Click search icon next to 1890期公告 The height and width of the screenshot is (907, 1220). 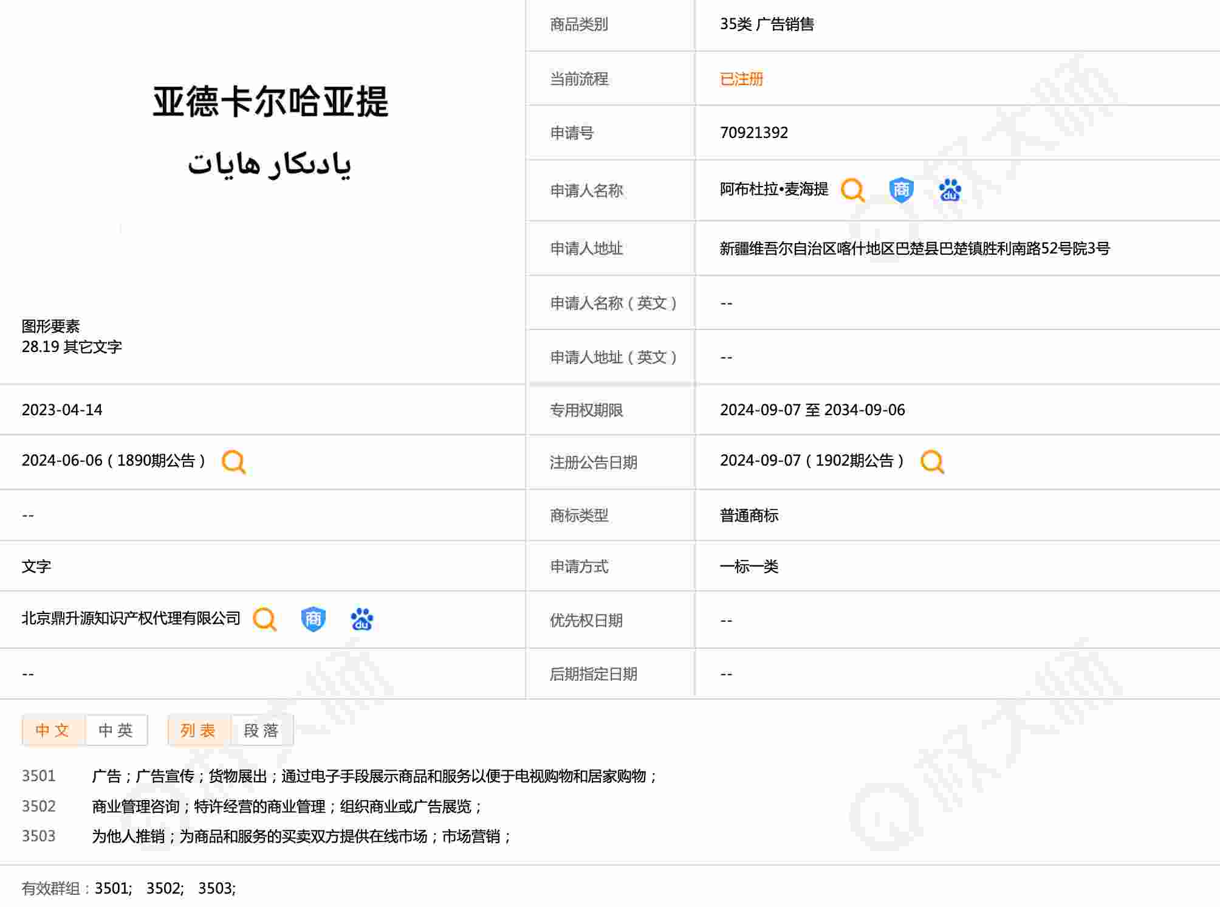point(234,461)
